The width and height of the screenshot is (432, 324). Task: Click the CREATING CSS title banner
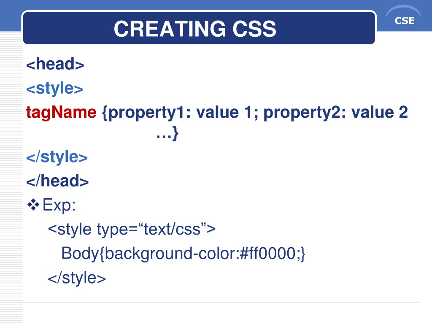[199, 27]
